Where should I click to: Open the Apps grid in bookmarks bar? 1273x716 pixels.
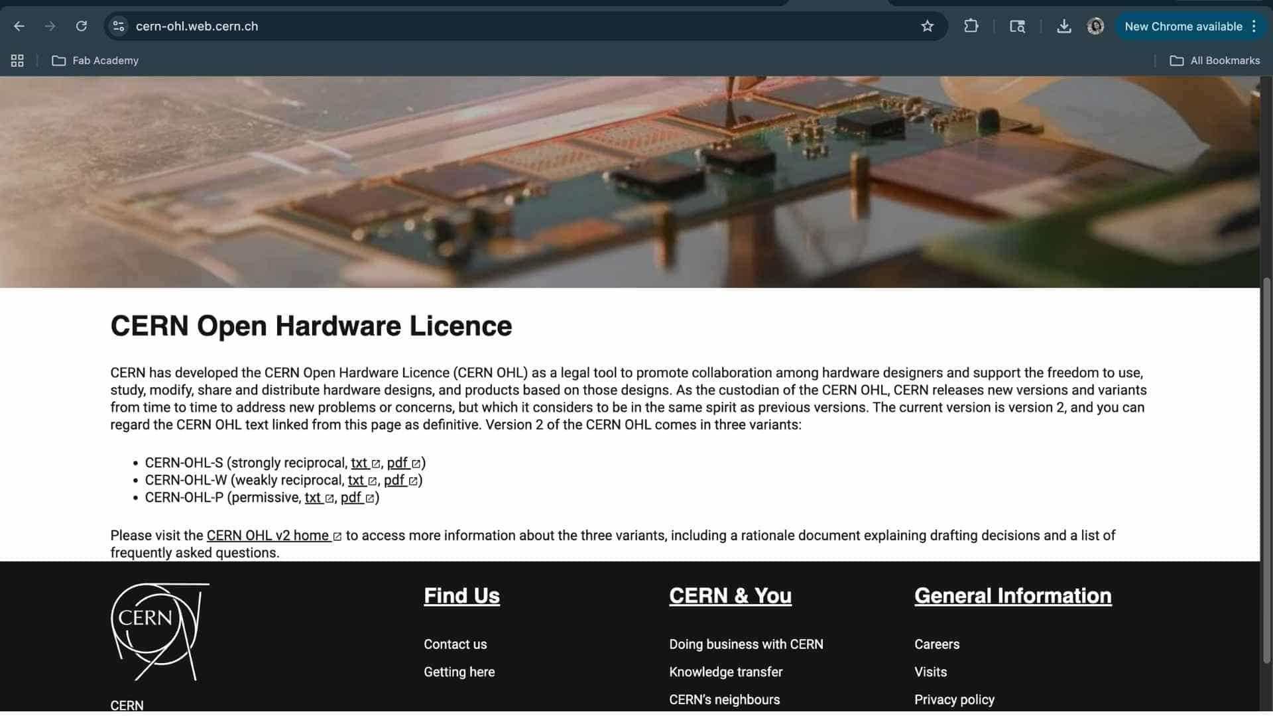(17, 61)
